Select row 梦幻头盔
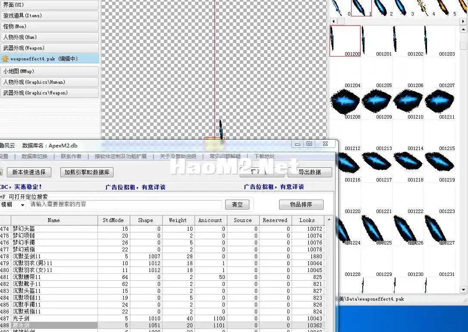 click(162, 229)
